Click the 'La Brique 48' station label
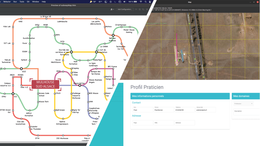260x146 pixels. point(46,17)
